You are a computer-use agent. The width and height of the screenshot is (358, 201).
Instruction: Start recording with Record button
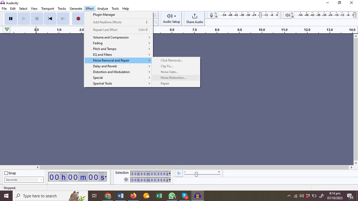click(78, 19)
